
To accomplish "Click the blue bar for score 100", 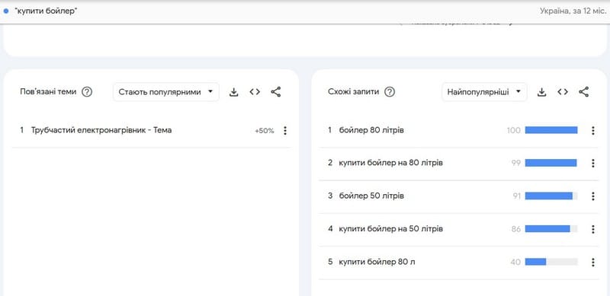I will tap(551, 130).
